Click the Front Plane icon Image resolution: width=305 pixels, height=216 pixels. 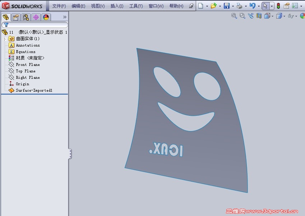pyautogui.click(x=11, y=64)
